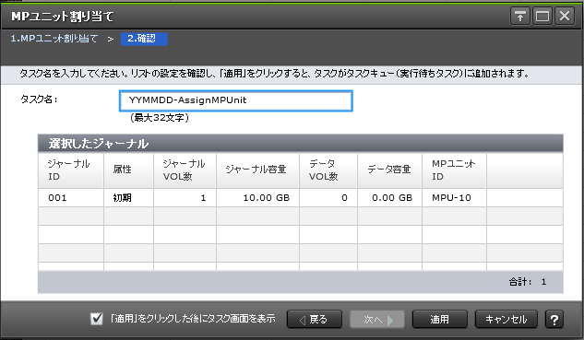This screenshot has height=340, width=584.
Task: Click the ジャーナルID column header
Action: 71,170
